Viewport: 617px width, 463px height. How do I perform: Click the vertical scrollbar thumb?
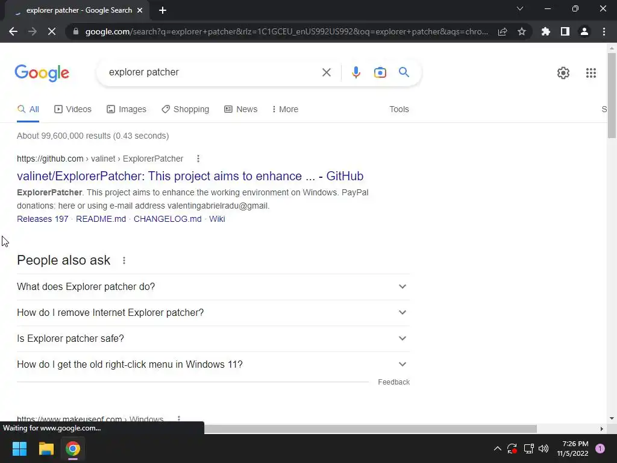point(612,95)
